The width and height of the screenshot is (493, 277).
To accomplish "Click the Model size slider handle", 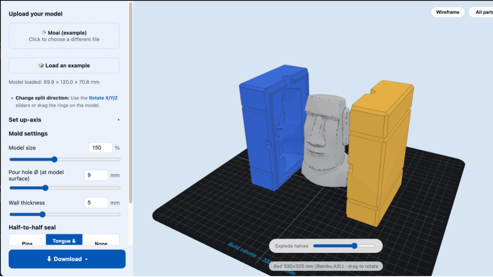I will pyautogui.click(x=54, y=160).
